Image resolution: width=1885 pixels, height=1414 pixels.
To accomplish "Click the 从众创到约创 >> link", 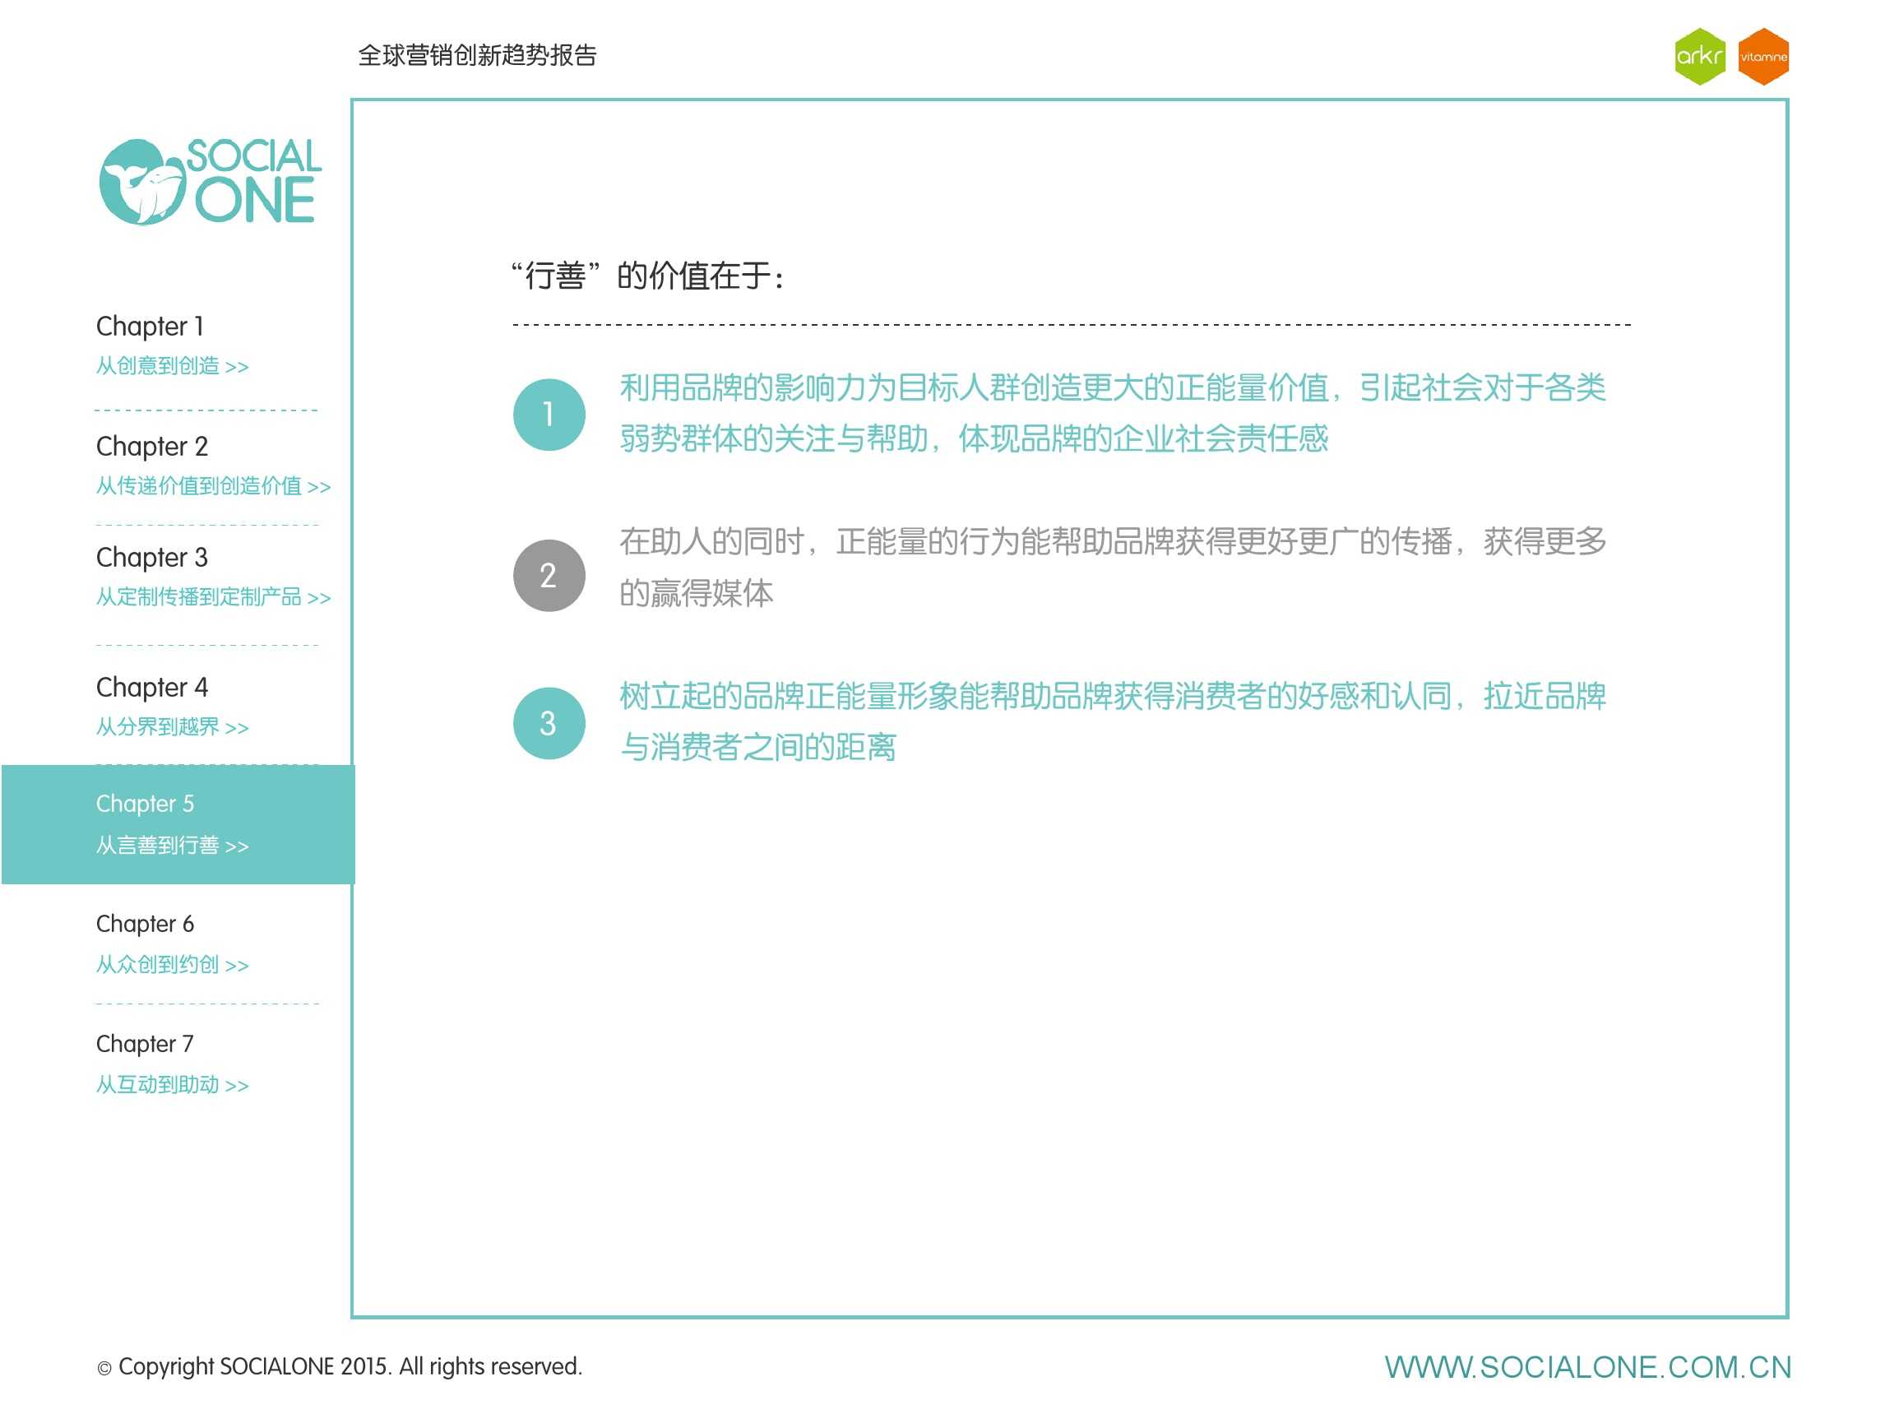I will 172,965.
